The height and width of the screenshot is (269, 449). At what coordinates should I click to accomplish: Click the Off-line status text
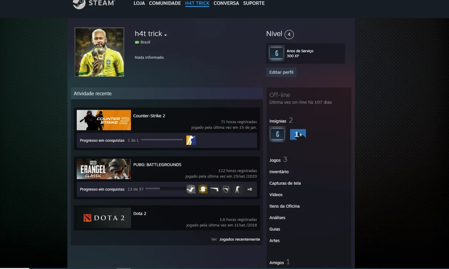279,95
